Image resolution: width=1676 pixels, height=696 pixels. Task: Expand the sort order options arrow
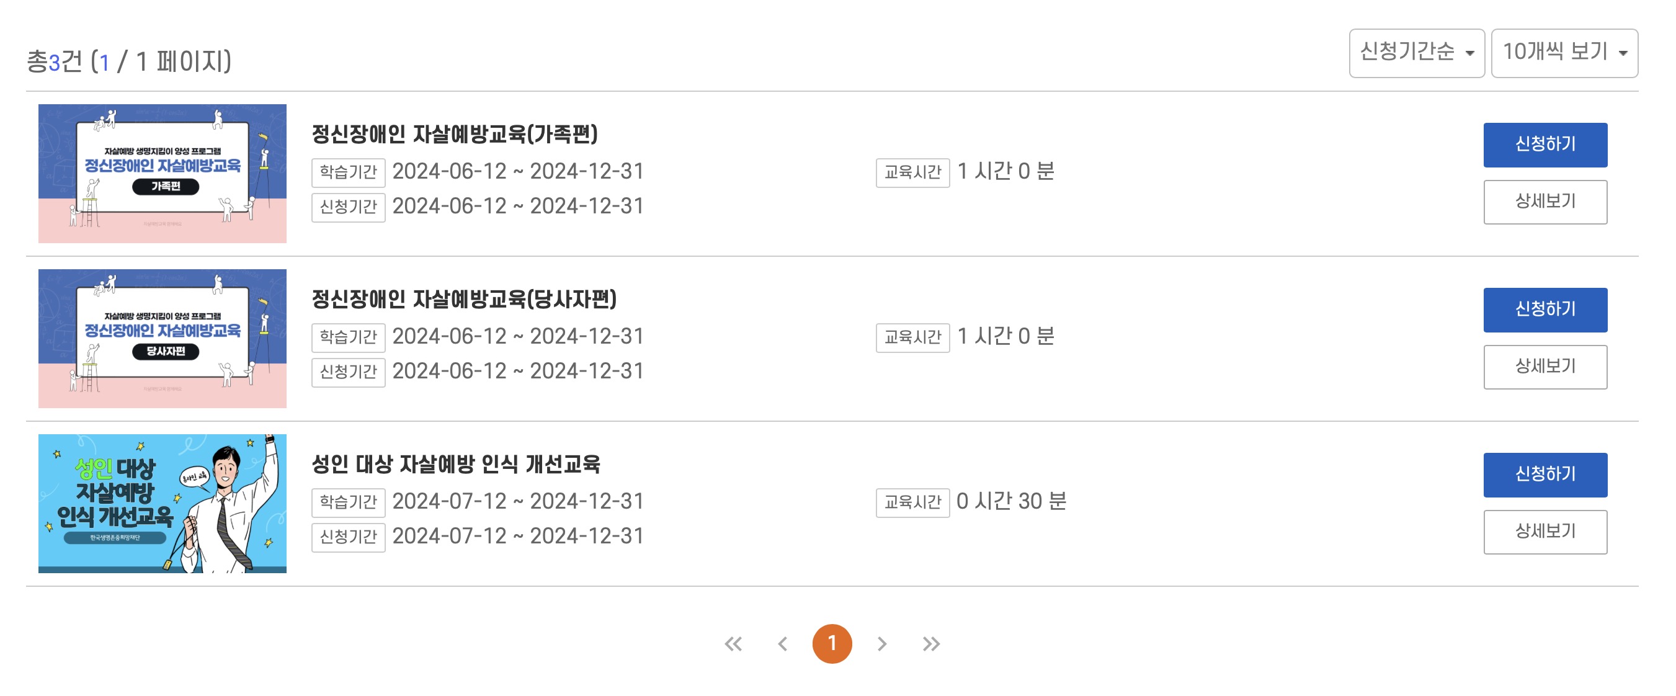coord(1469,55)
